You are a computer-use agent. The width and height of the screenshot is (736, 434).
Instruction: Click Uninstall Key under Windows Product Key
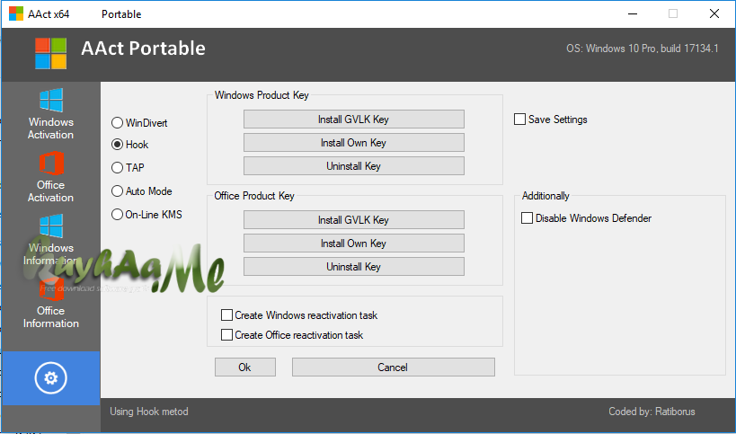click(354, 166)
